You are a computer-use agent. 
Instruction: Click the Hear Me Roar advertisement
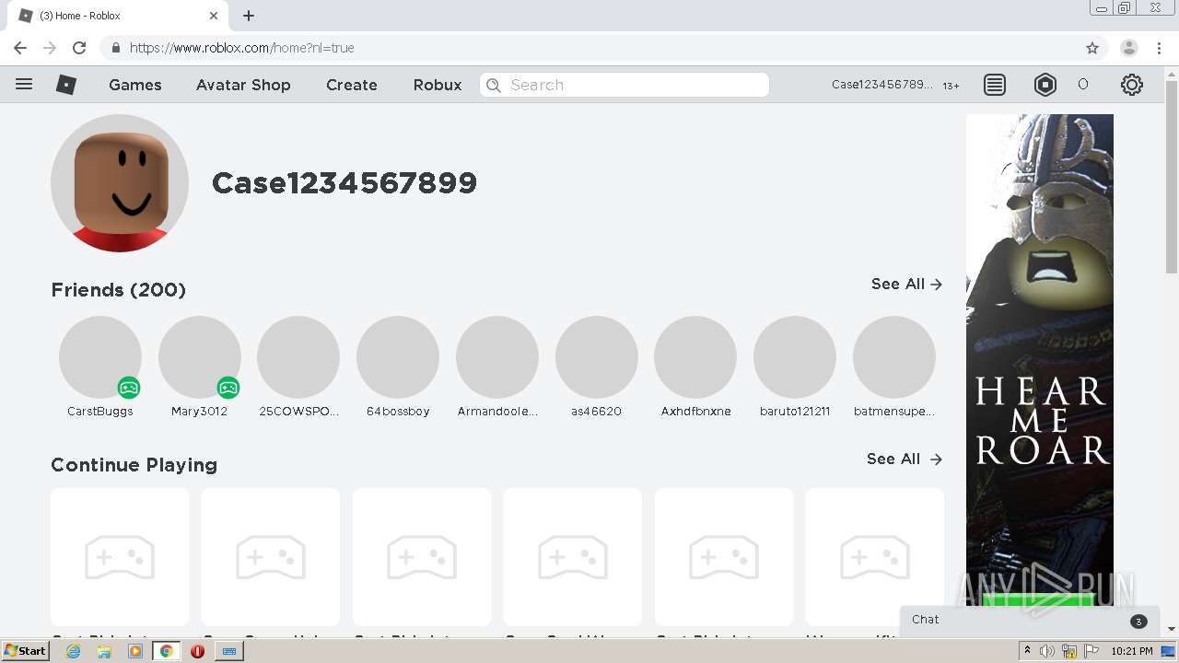[x=1040, y=359]
